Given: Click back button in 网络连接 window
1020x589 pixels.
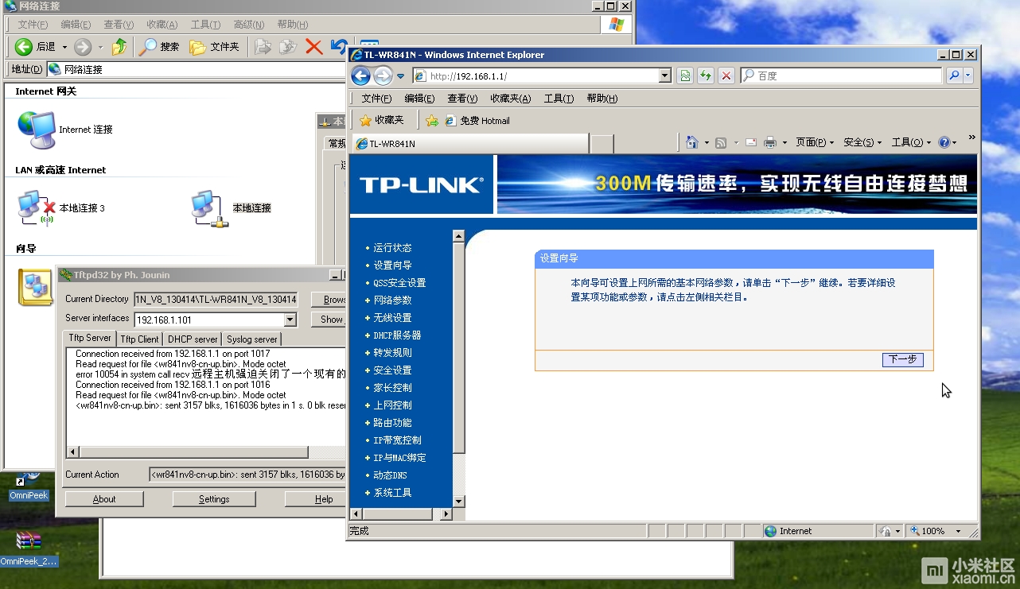Looking at the screenshot, I should pyautogui.click(x=35, y=47).
